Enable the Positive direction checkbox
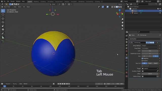 (142, 61)
